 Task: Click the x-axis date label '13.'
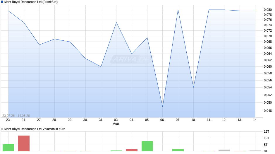click(x=240, y=120)
